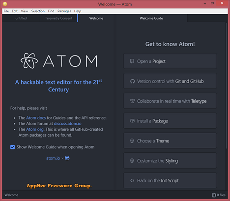This screenshot has width=230, height=201.
Task: Open the Selection menu
Action: (38, 11)
